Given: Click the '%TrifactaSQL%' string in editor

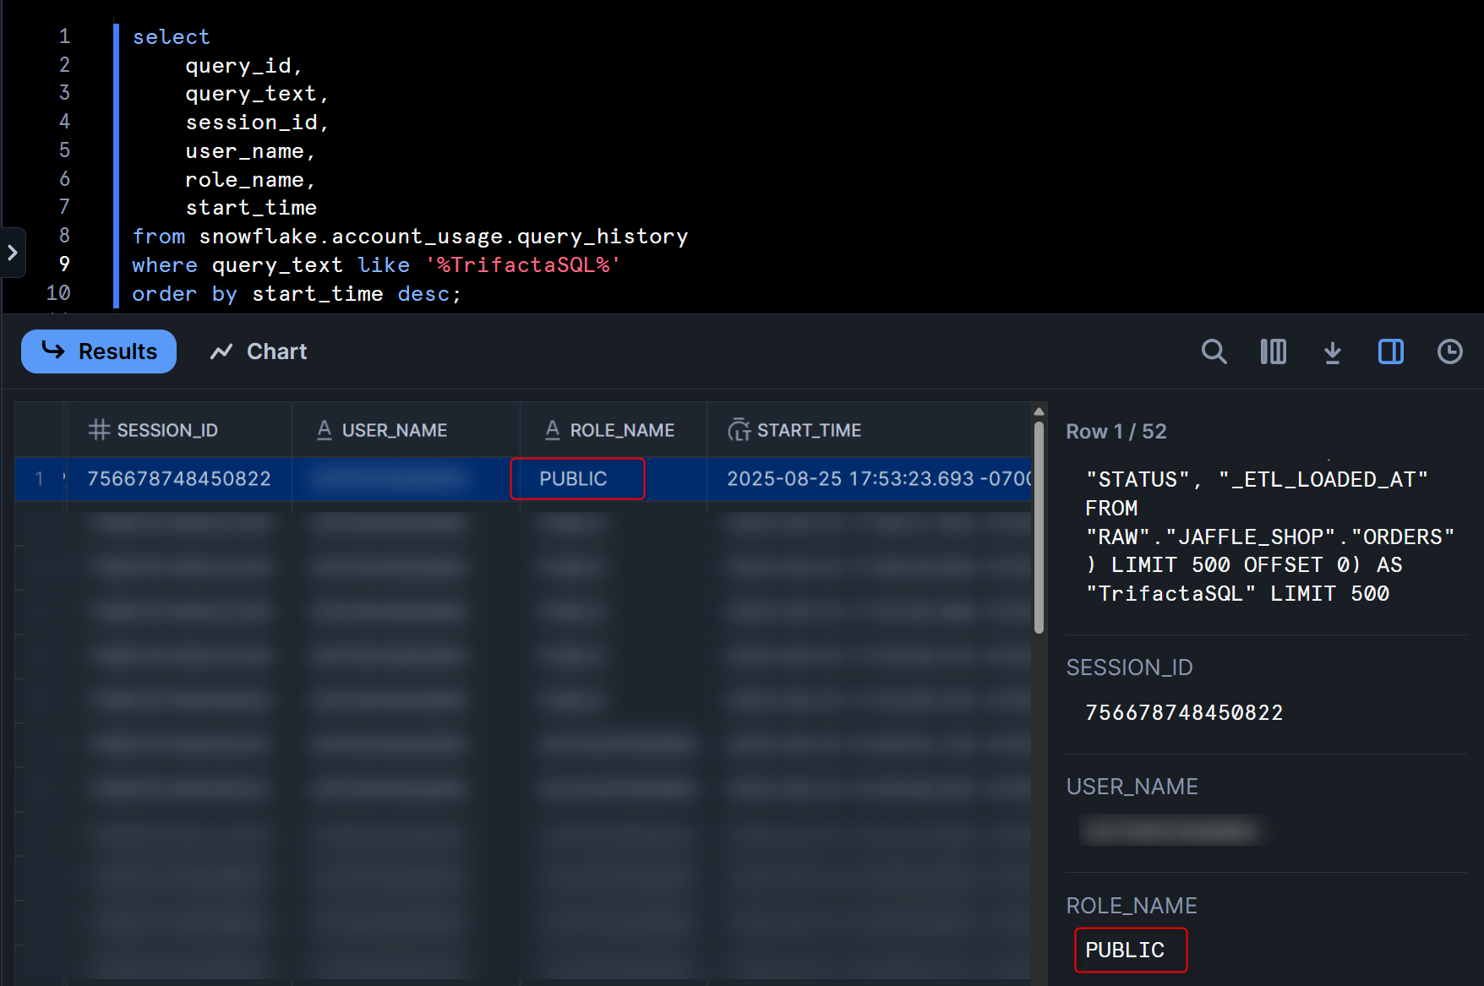Looking at the screenshot, I should 523,265.
